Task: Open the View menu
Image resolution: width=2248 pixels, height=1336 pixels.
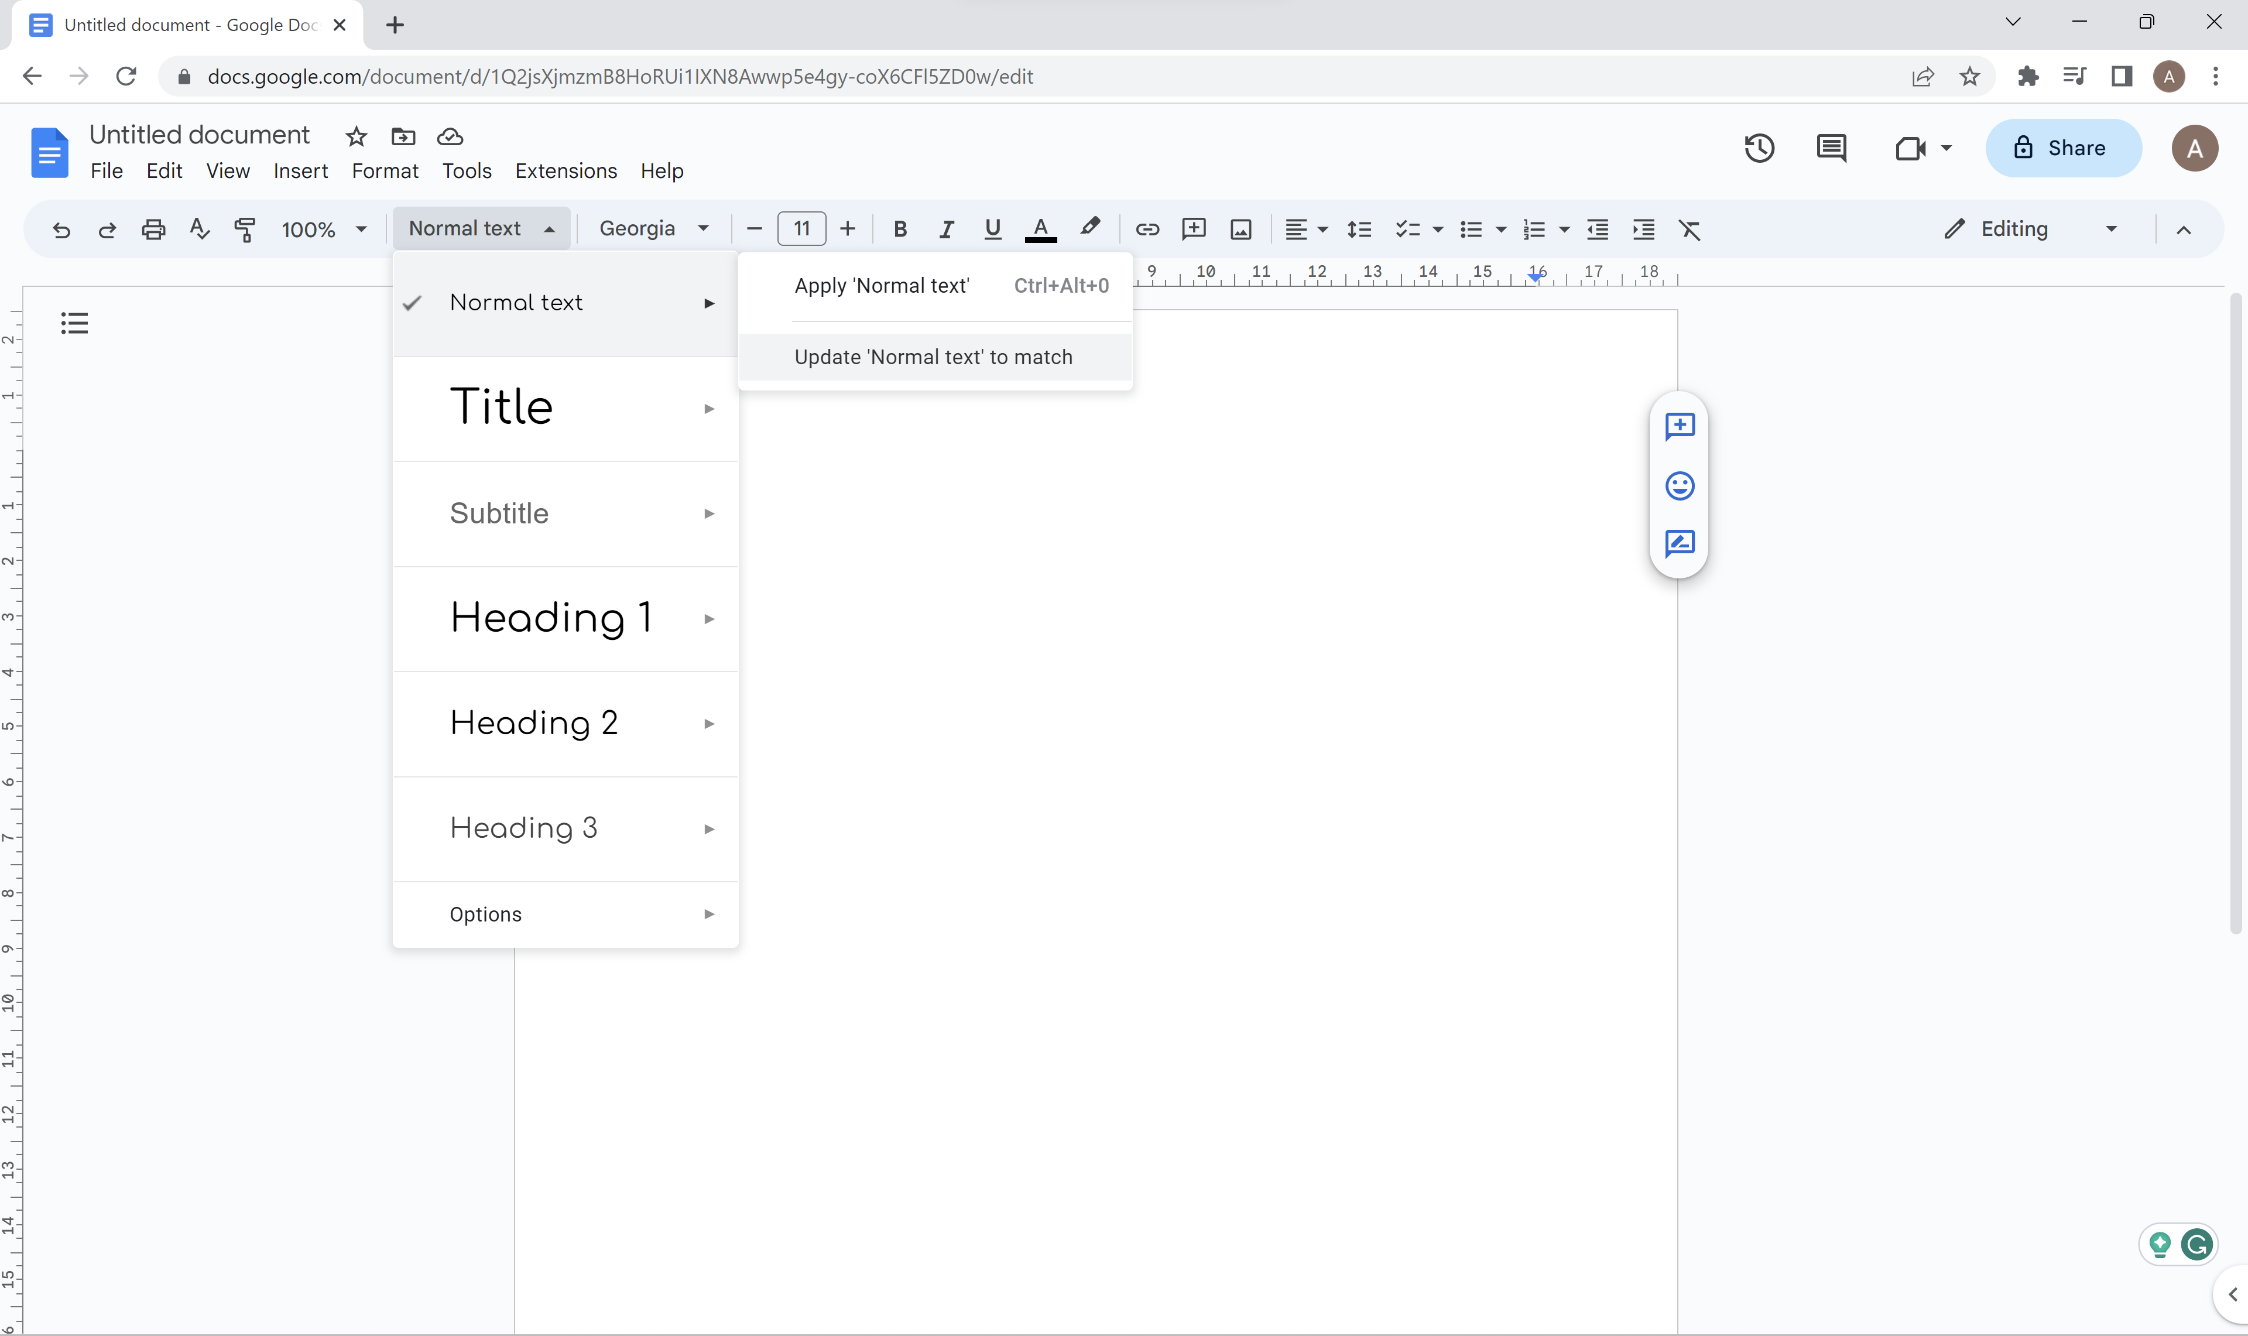Action: point(228,171)
